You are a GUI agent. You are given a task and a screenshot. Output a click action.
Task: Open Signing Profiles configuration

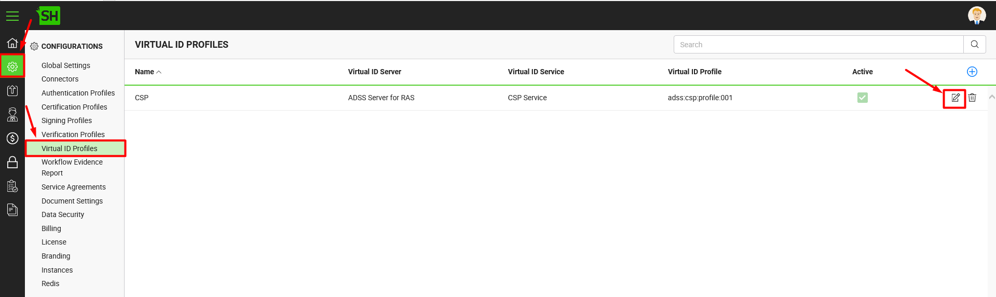point(66,120)
